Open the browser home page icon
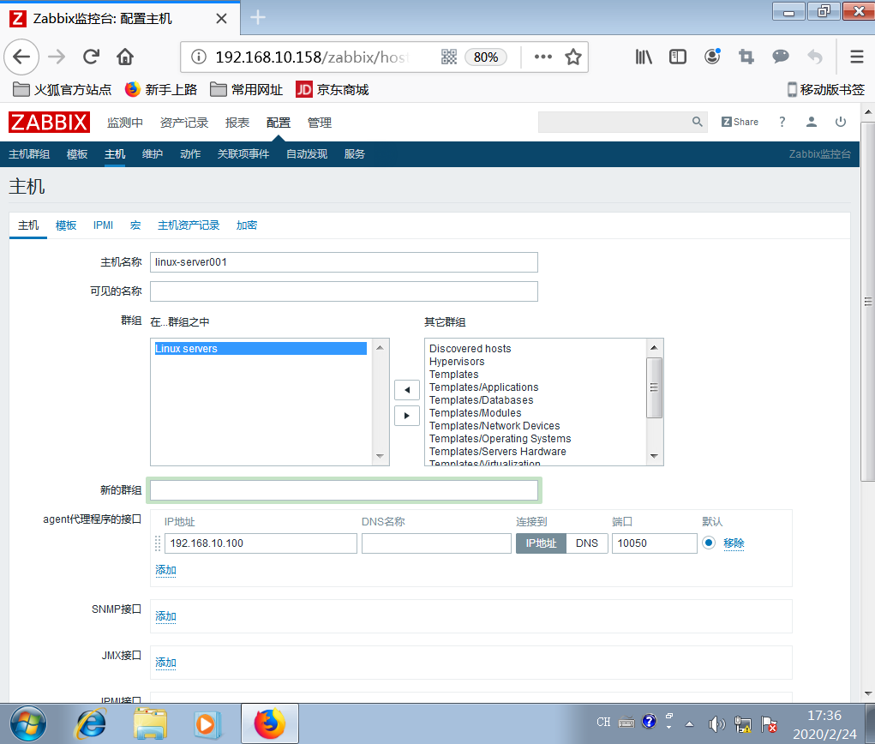875x744 pixels. click(x=125, y=57)
